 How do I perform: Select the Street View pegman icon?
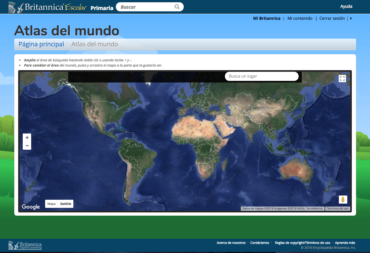343,200
